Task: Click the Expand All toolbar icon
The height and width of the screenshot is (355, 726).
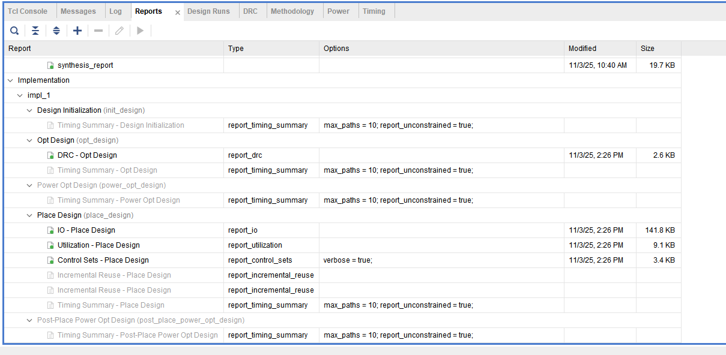Action: (x=56, y=31)
